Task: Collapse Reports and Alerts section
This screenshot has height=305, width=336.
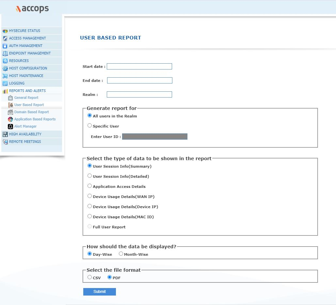Action: (32, 91)
